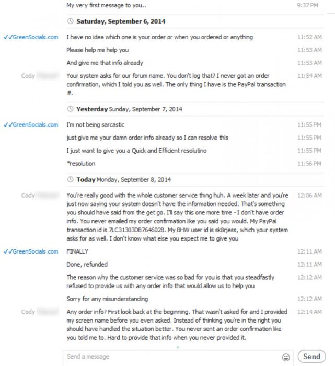Select the "Done, refunded" message
This screenshot has height=366, width=335.
(x=87, y=264)
